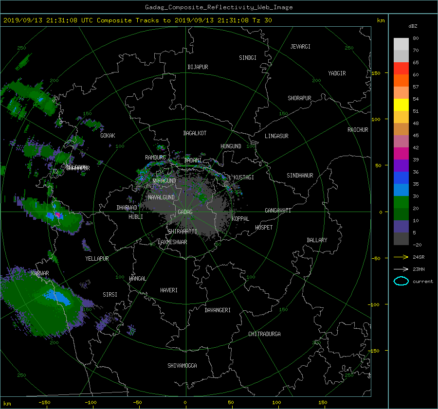Click the KARWAR city label
The width and height of the screenshot is (438, 409).
pyautogui.click(x=40, y=273)
